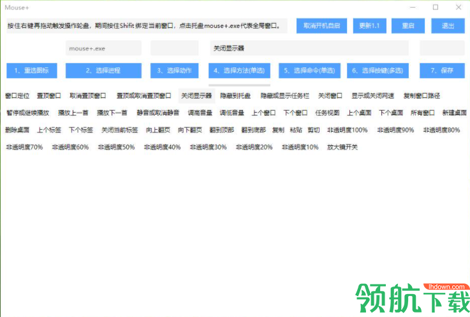Switch to 4、选择方法(单选) tab
470x317 pixels.
(239, 71)
